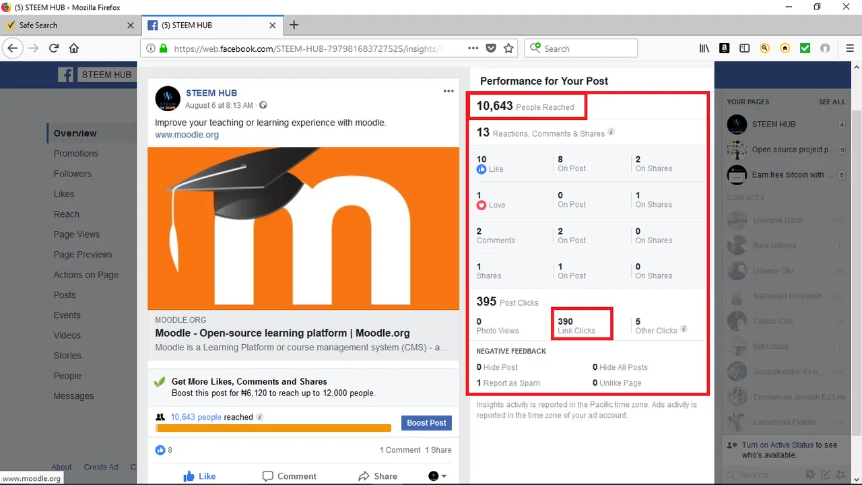The width and height of the screenshot is (862, 485).
Task: Click the Comment button under the post
Action: click(289, 476)
